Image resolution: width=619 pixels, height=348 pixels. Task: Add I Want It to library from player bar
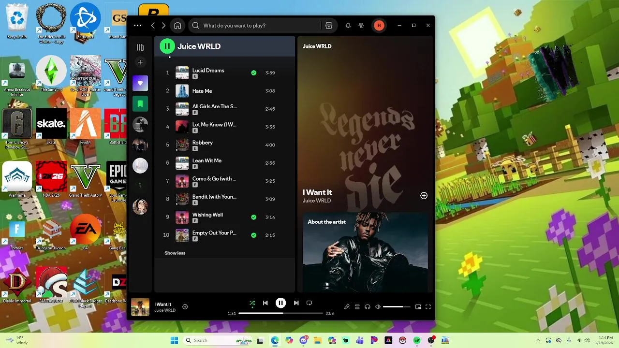tap(185, 307)
